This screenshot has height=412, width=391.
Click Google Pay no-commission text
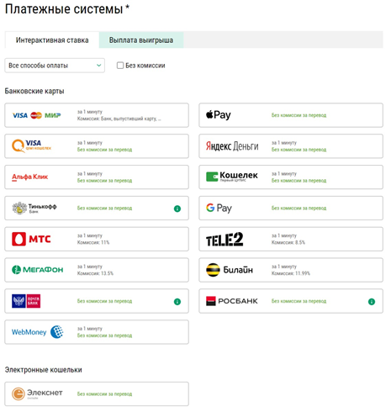coord(299,209)
